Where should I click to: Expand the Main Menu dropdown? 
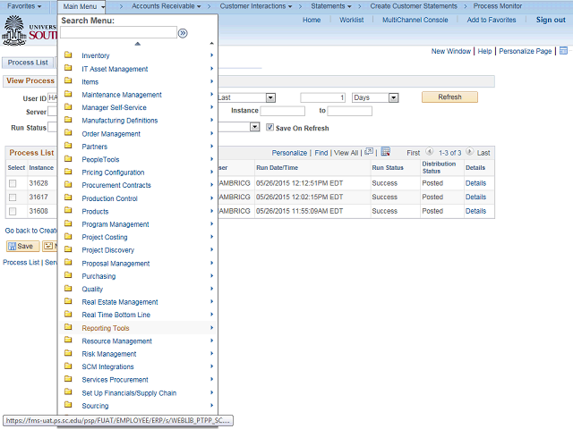84,6
